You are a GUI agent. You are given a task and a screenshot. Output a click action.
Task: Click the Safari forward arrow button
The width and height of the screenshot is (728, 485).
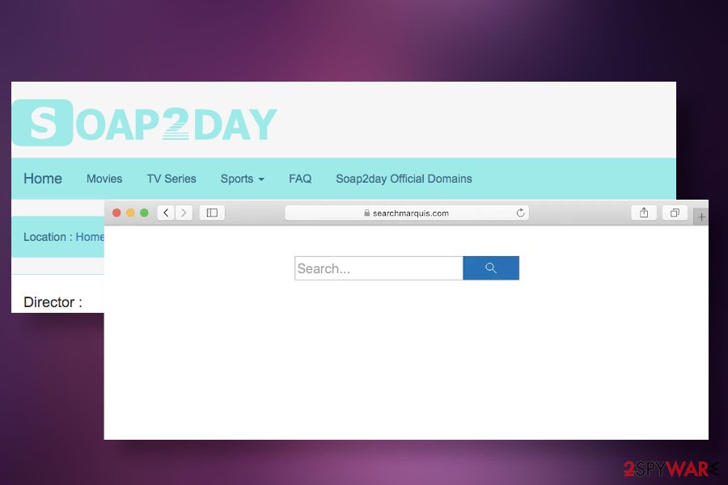coord(184,213)
